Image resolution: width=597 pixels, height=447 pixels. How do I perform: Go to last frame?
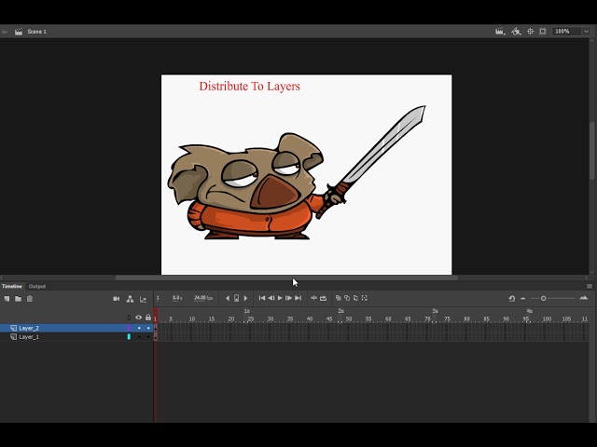pos(298,298)
